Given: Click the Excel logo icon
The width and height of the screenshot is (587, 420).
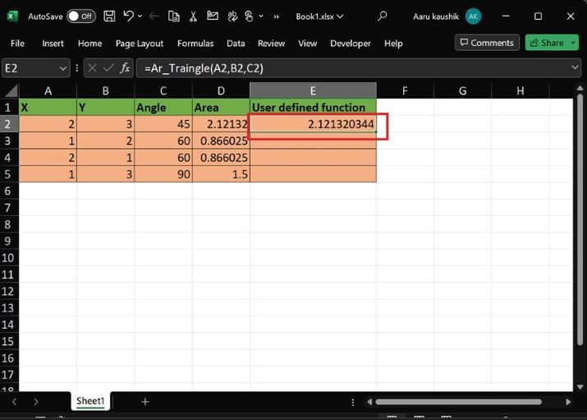Looking at the screenshot, I should click(x=12, y=16).
